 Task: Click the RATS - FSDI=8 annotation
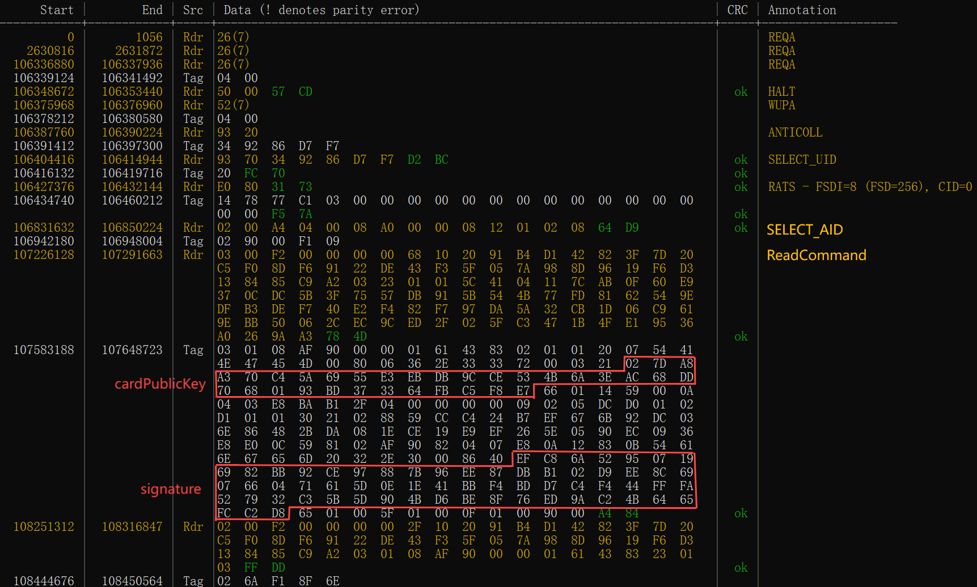click(x=870, y=187)
